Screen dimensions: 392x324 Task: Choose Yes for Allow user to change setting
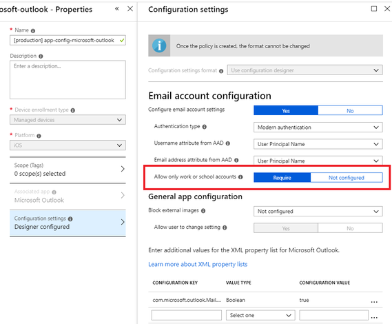coord(286,228)
